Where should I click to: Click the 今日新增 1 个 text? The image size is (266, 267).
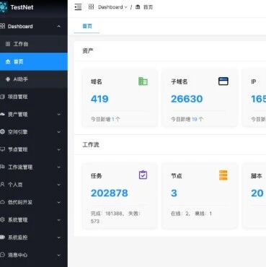105,119
